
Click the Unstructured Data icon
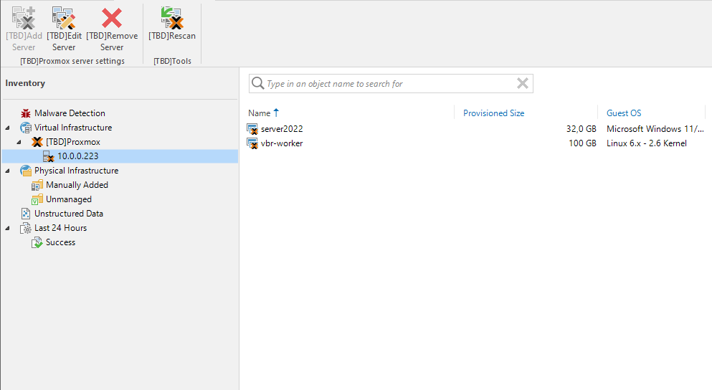point(26,214)
